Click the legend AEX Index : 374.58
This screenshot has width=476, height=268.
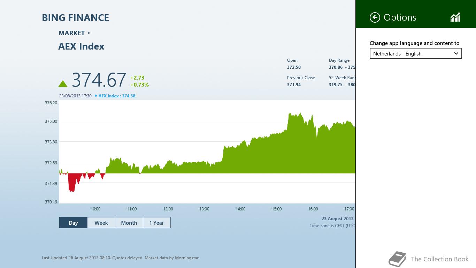(117, 96)
